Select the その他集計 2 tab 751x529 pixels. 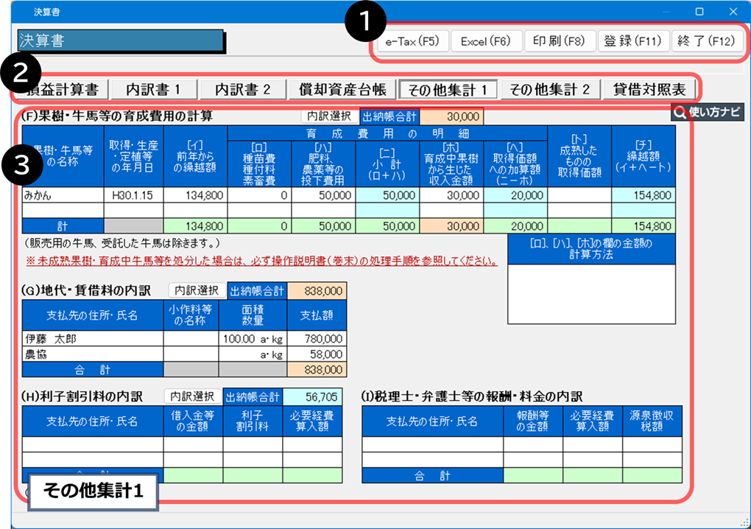549,90
